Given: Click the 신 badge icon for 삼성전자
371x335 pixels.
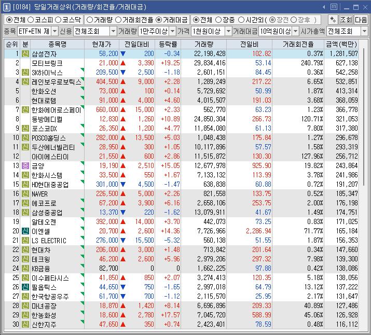Looking at the screenshot, I should coord(25,53).
